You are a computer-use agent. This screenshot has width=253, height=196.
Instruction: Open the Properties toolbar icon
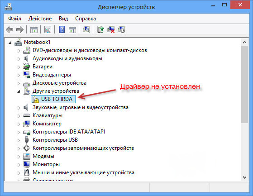[48, 30]
